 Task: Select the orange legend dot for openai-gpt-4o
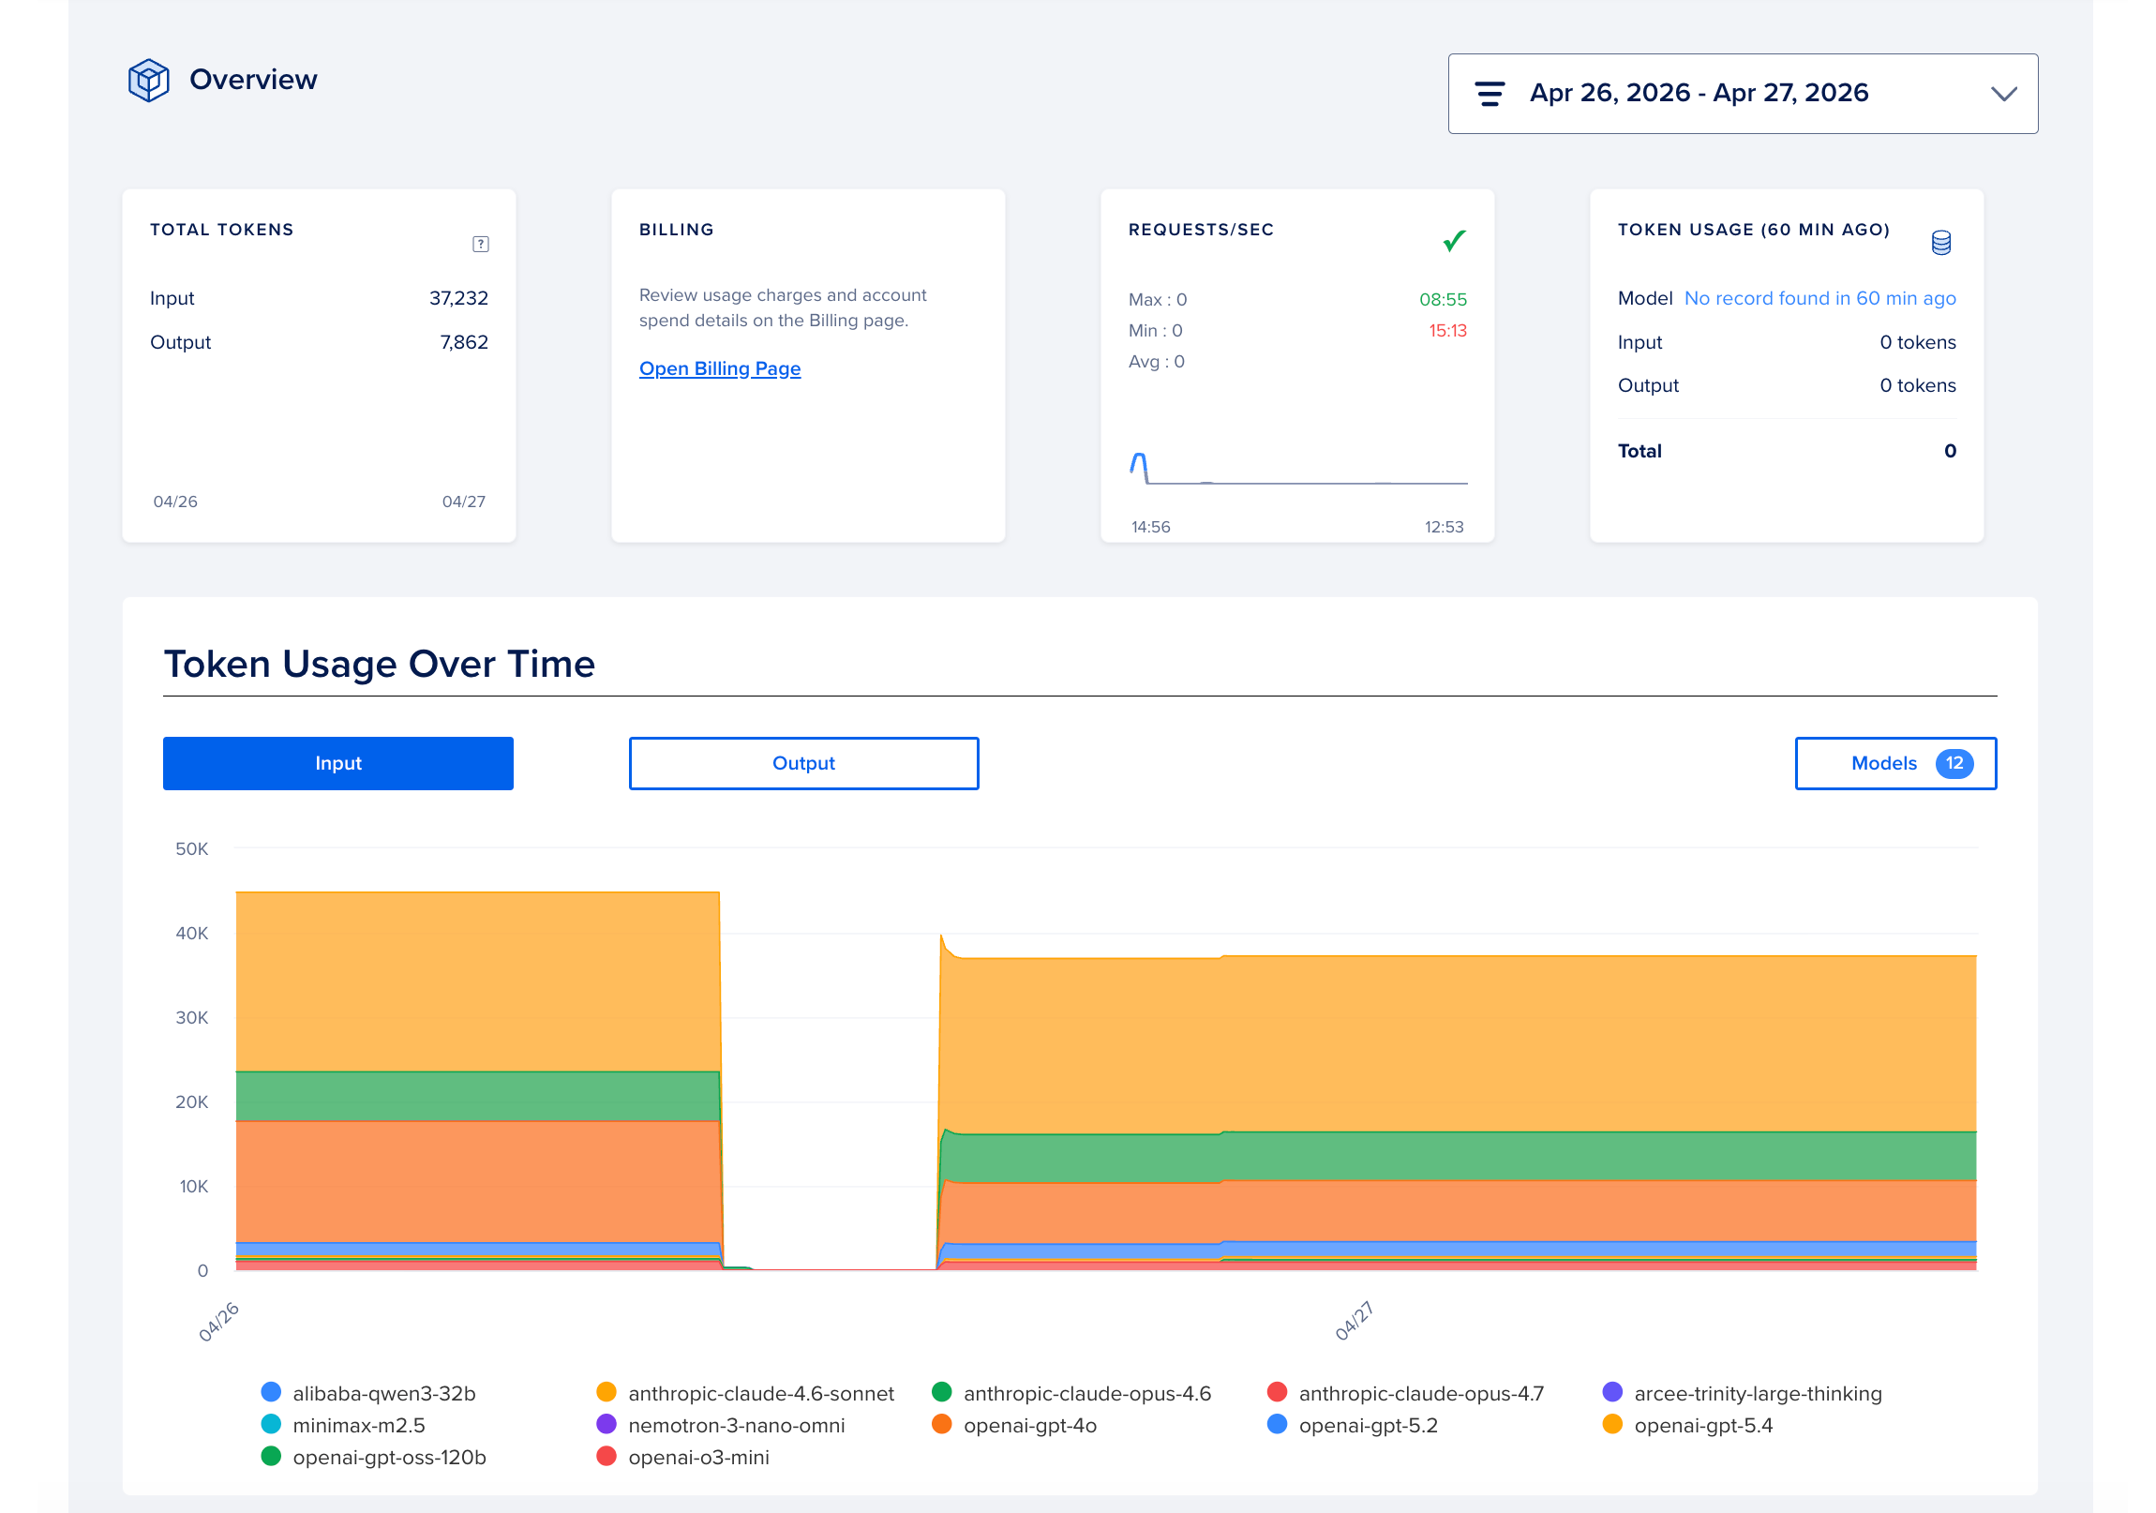click(942, 1425)
